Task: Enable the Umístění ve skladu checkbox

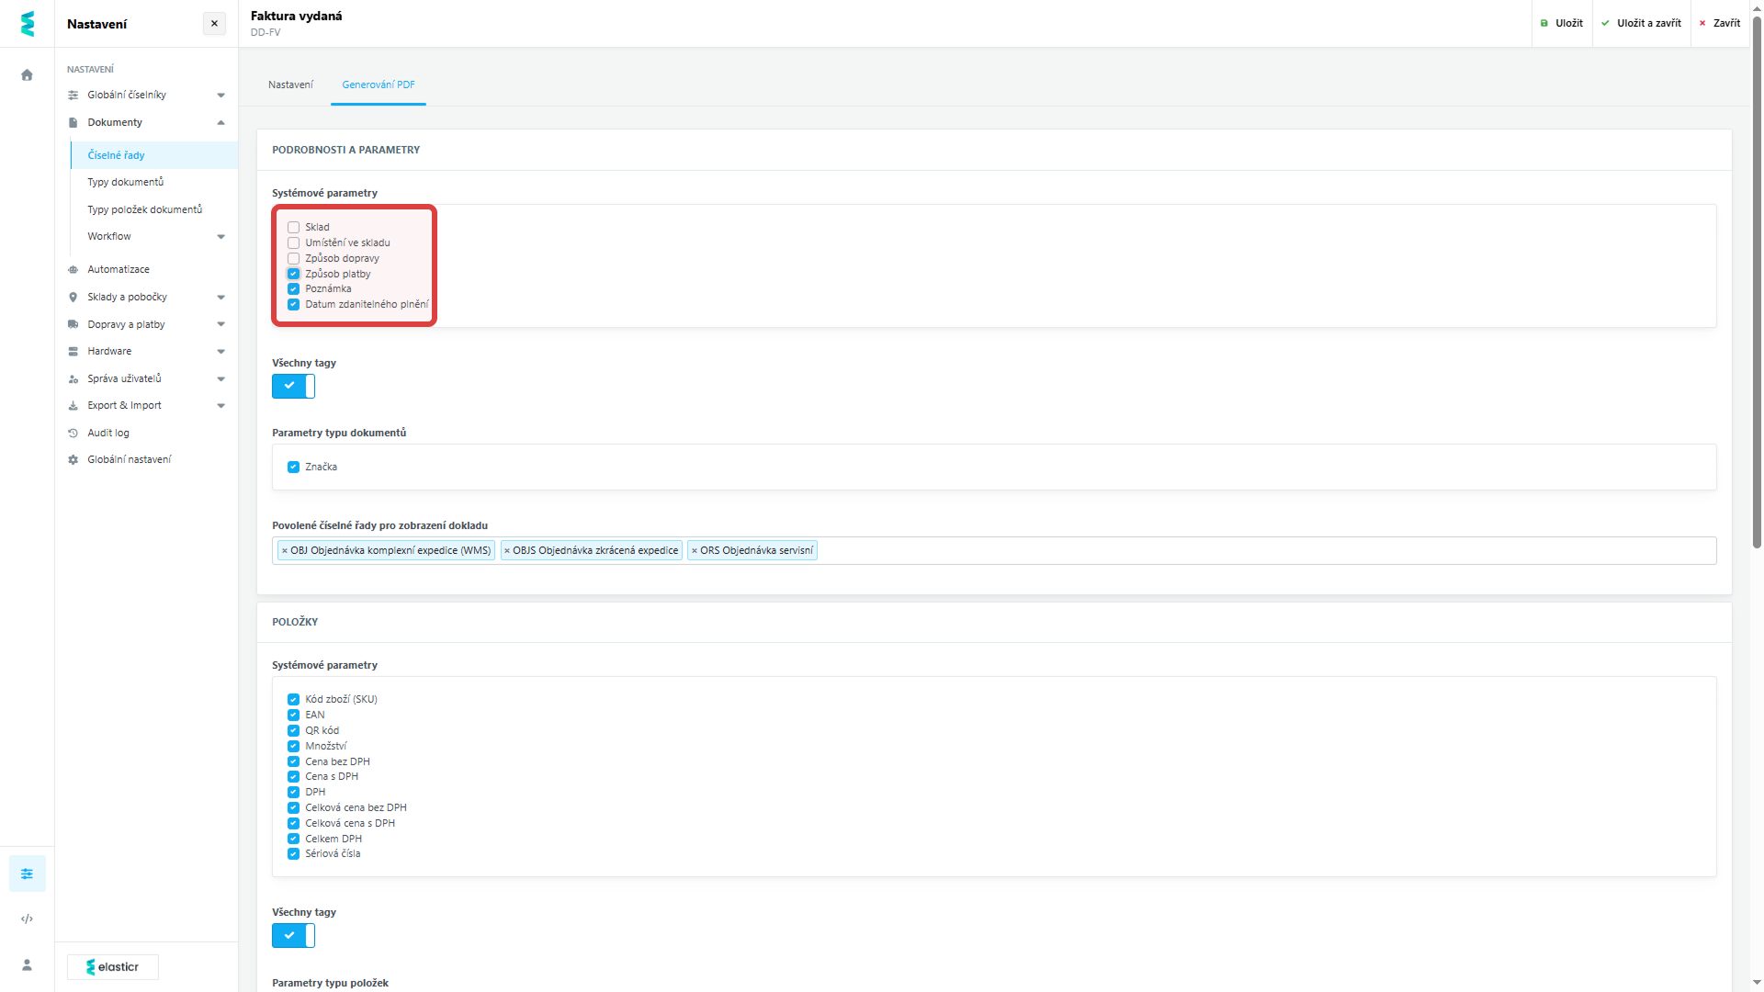Action: (293, 242)
